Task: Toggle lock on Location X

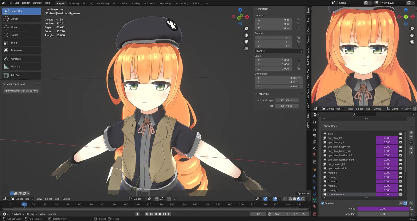Action: 298,20
